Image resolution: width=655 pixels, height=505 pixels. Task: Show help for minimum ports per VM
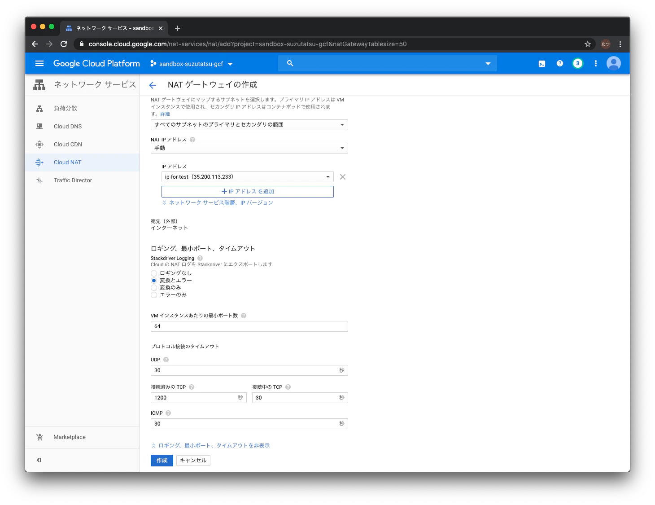pos(244,316)
